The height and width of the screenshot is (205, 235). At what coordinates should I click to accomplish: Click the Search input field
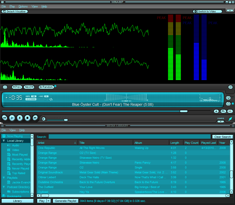tap(130, 137)
